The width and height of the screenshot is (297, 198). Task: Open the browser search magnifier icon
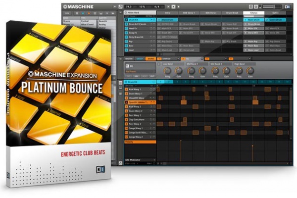pyautogui.click(x=120, y=6)
